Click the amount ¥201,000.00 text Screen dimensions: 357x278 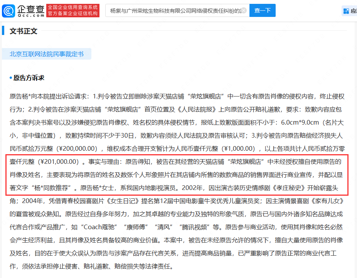(x=60, y=162)
